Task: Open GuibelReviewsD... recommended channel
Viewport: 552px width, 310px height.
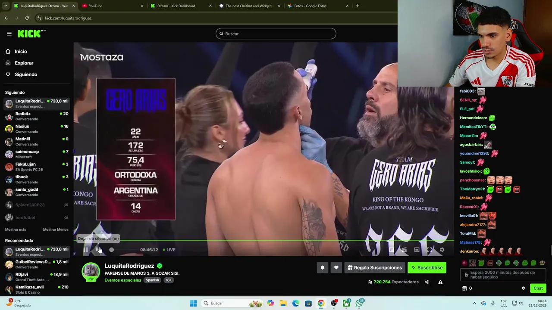Action: click(37, 264)
